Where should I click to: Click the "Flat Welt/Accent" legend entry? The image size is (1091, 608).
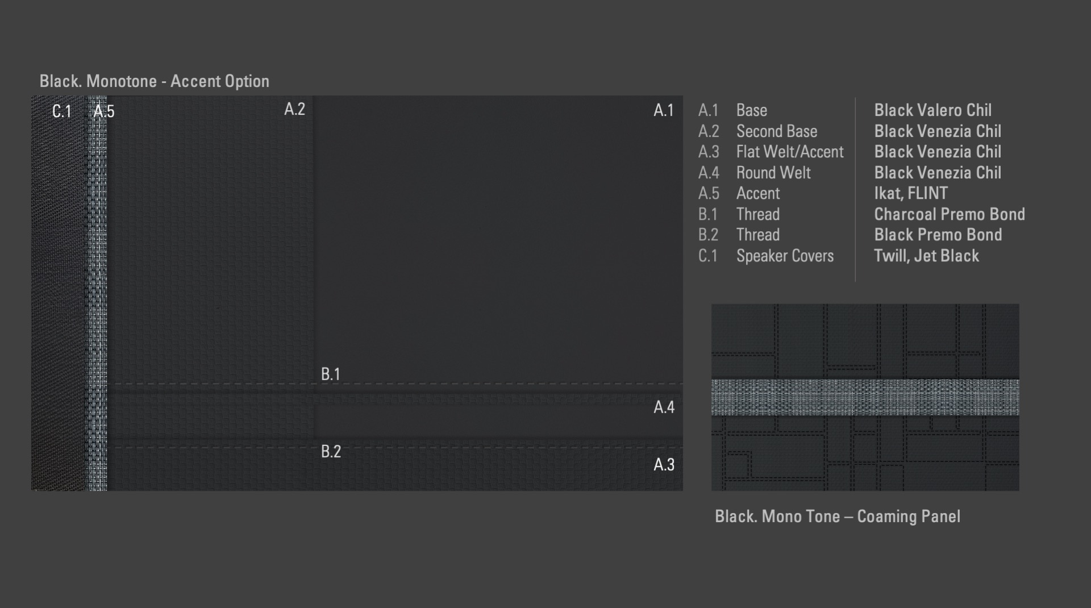[790, 152]
